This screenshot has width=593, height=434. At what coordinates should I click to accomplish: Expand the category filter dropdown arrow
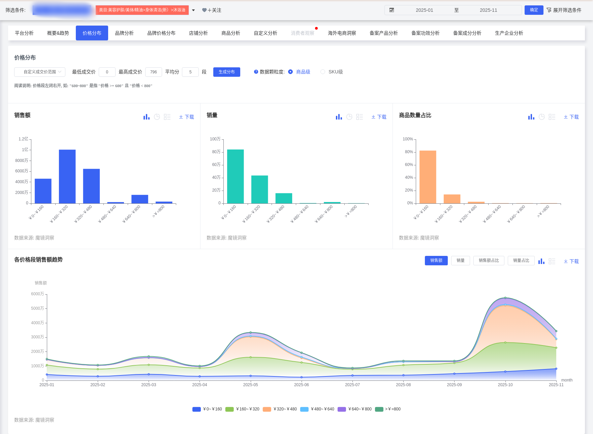pyautogui.click(x=193, y=10)
